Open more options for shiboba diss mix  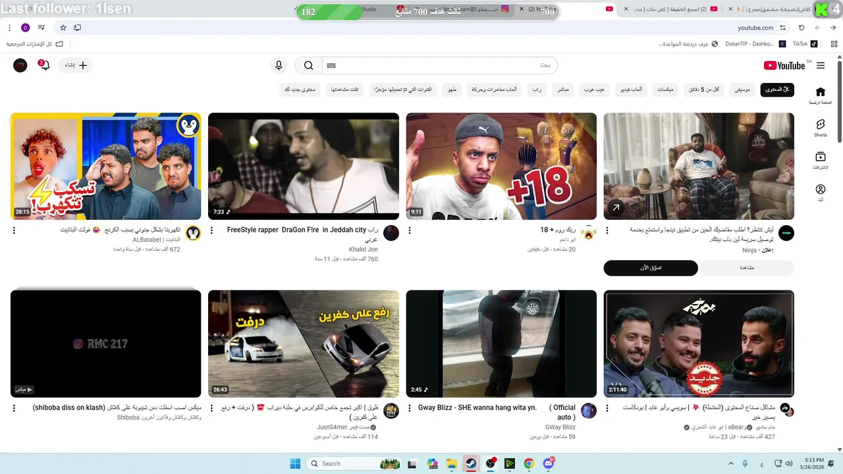[14, 408]
